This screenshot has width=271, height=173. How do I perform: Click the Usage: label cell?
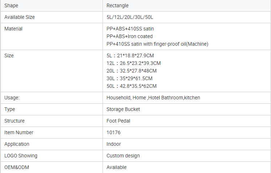coord(12,98)
